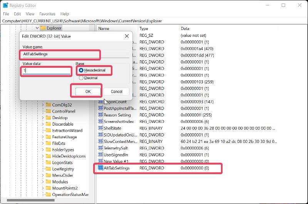308x204 pixels.
Task: Confirm the DWORD edit with OK
Action: click(88, 91)
